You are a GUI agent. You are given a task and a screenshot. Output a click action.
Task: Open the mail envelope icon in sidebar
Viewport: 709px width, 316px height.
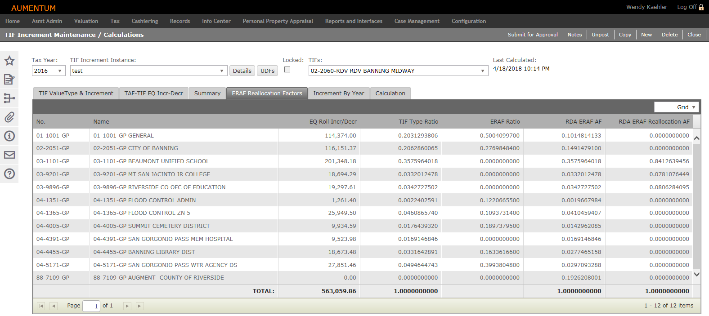pyautogui.click(x=9, y=155)
